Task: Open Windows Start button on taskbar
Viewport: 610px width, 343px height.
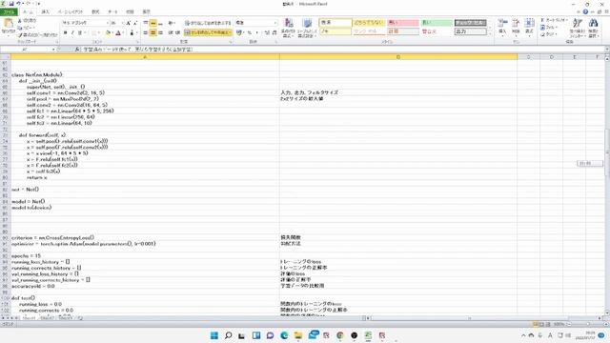Action: coord(214,335)
